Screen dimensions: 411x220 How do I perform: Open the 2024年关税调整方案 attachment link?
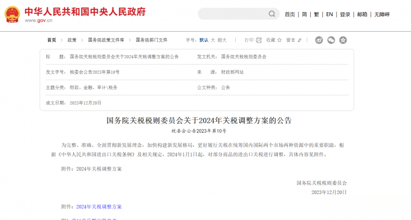pos(99,207)
